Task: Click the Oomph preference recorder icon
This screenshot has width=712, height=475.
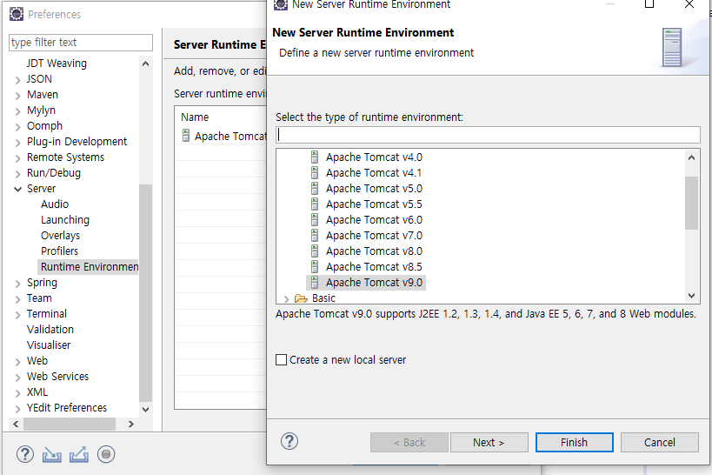Action: point(106,454)
